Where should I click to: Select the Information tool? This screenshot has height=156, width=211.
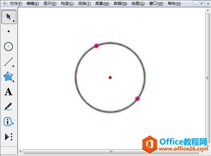click(8, 121)
